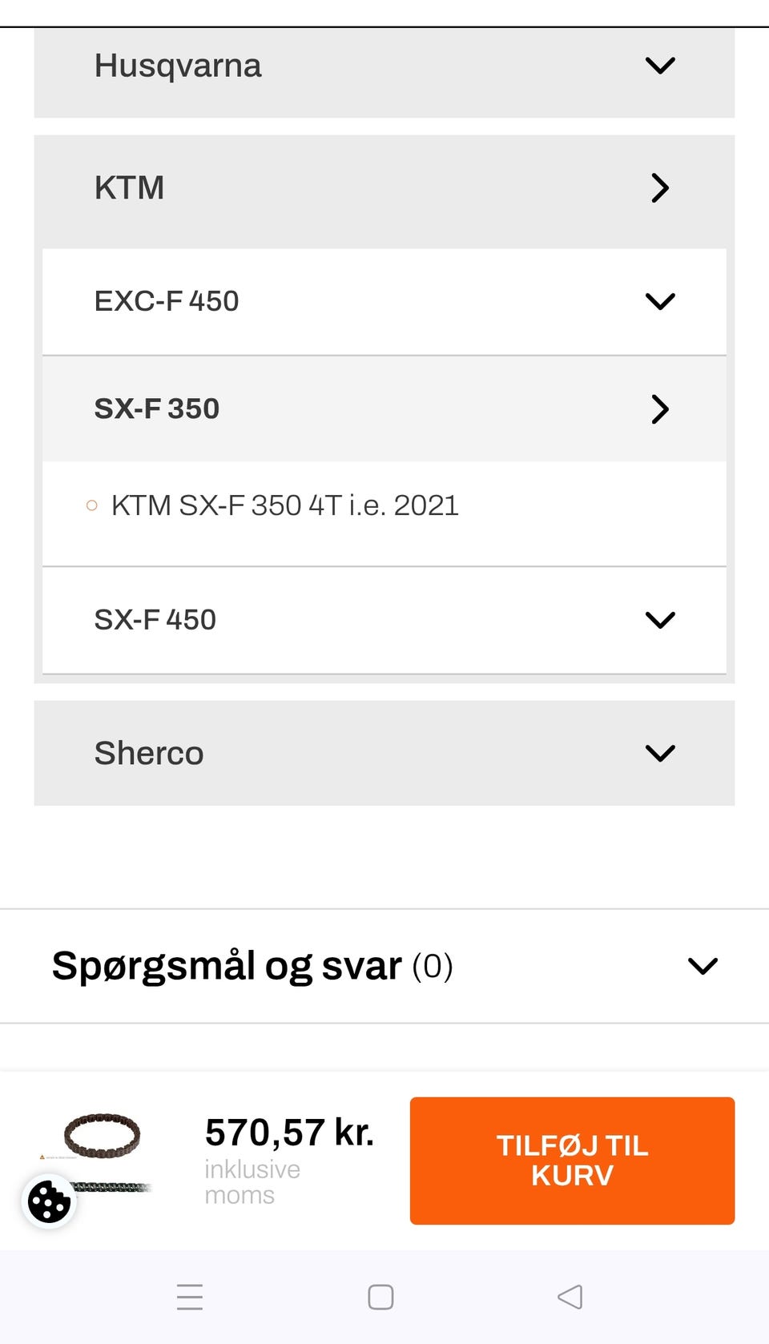Expand the EXC-F 450 chevron
Image resolution: width=769 pixels, height=1344 pixels.
coord(660,301)
